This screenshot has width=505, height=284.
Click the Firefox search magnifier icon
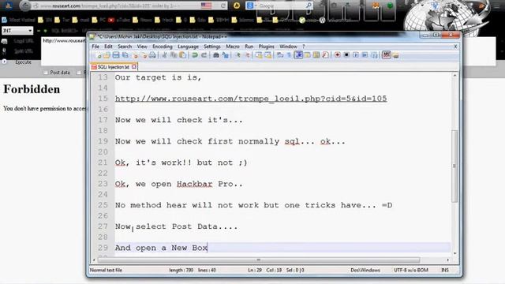point(309,6)
